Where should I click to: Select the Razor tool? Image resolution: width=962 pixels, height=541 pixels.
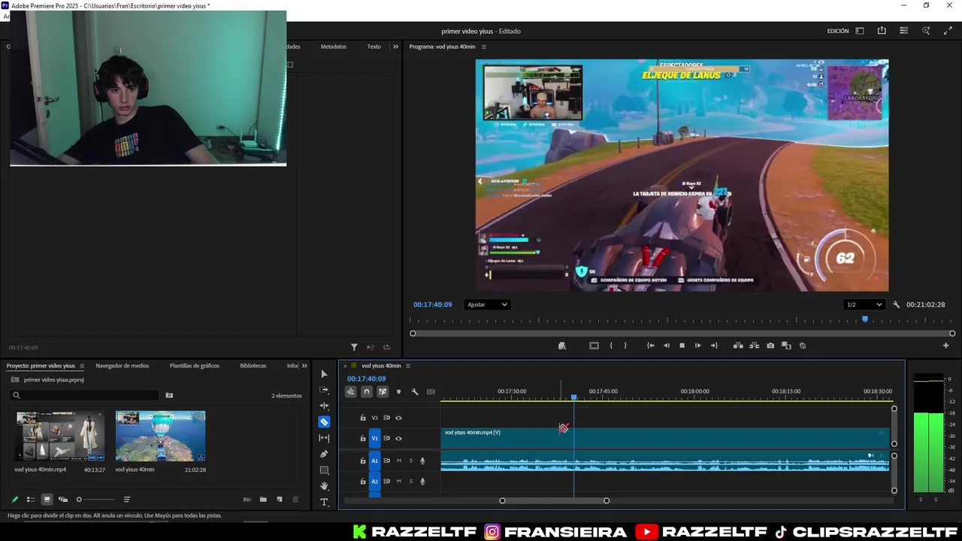324,422
